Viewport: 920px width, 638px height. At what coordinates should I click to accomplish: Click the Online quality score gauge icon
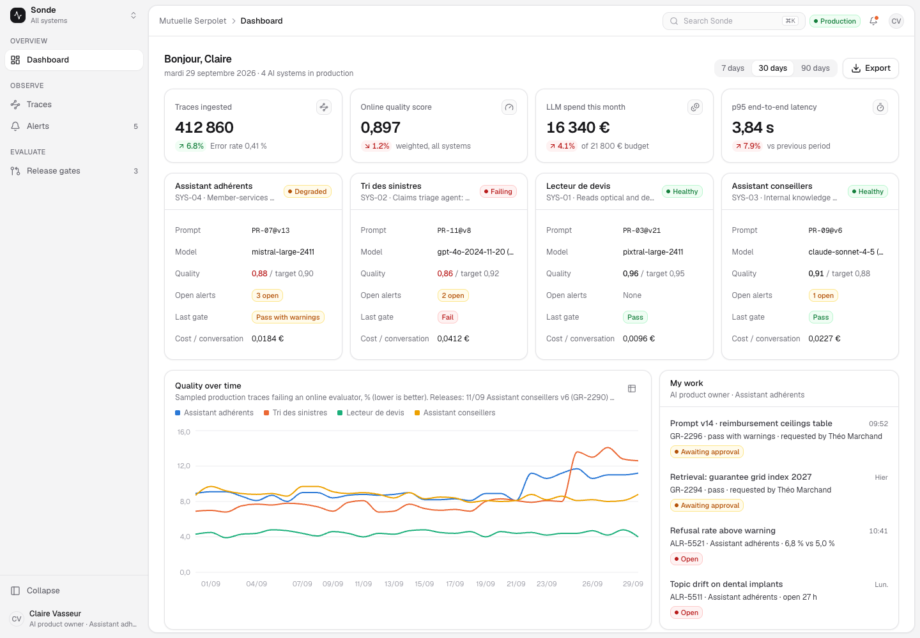(509, 107)
